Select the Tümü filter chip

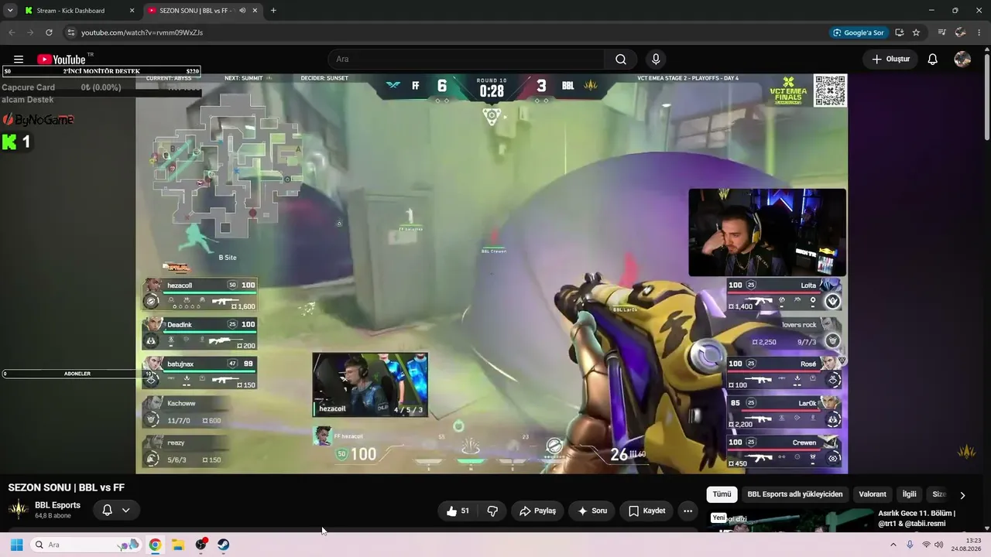pos(722,494)
